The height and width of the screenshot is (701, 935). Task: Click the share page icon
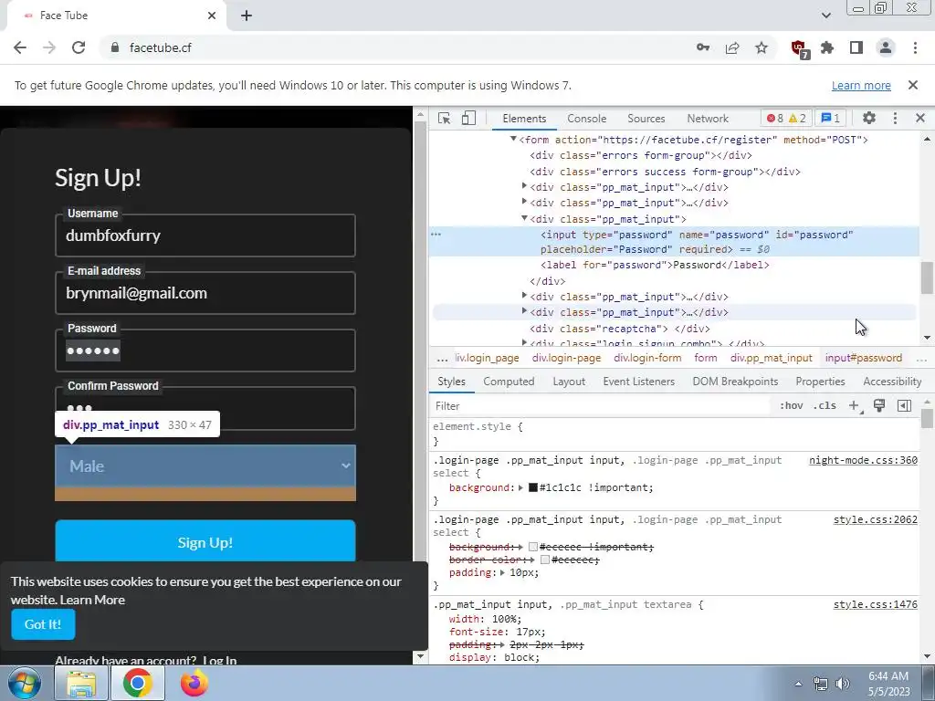pyautogui.click(x=732, y=47)
